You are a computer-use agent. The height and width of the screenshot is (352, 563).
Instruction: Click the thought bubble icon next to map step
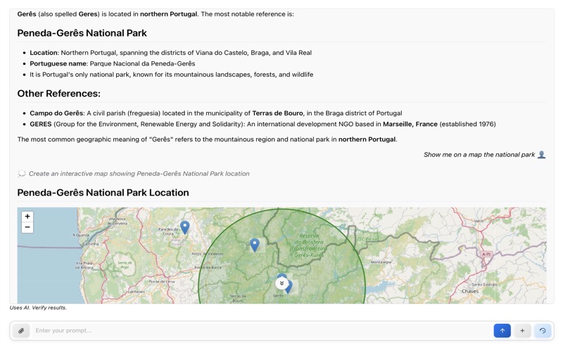pyautogui.click(x=22, y=174)
